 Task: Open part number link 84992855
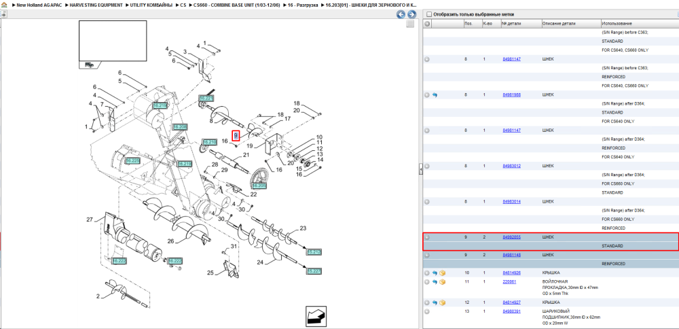tap(511, 237)
